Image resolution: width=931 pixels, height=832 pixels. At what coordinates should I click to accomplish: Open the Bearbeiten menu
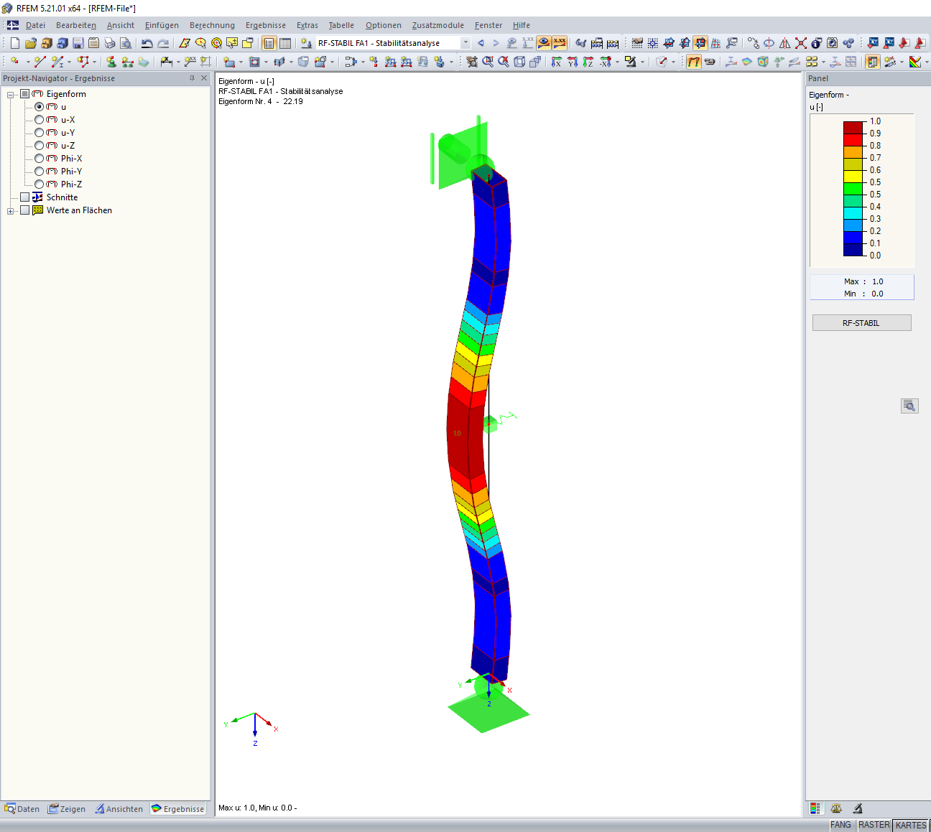(x=76, y=25)
